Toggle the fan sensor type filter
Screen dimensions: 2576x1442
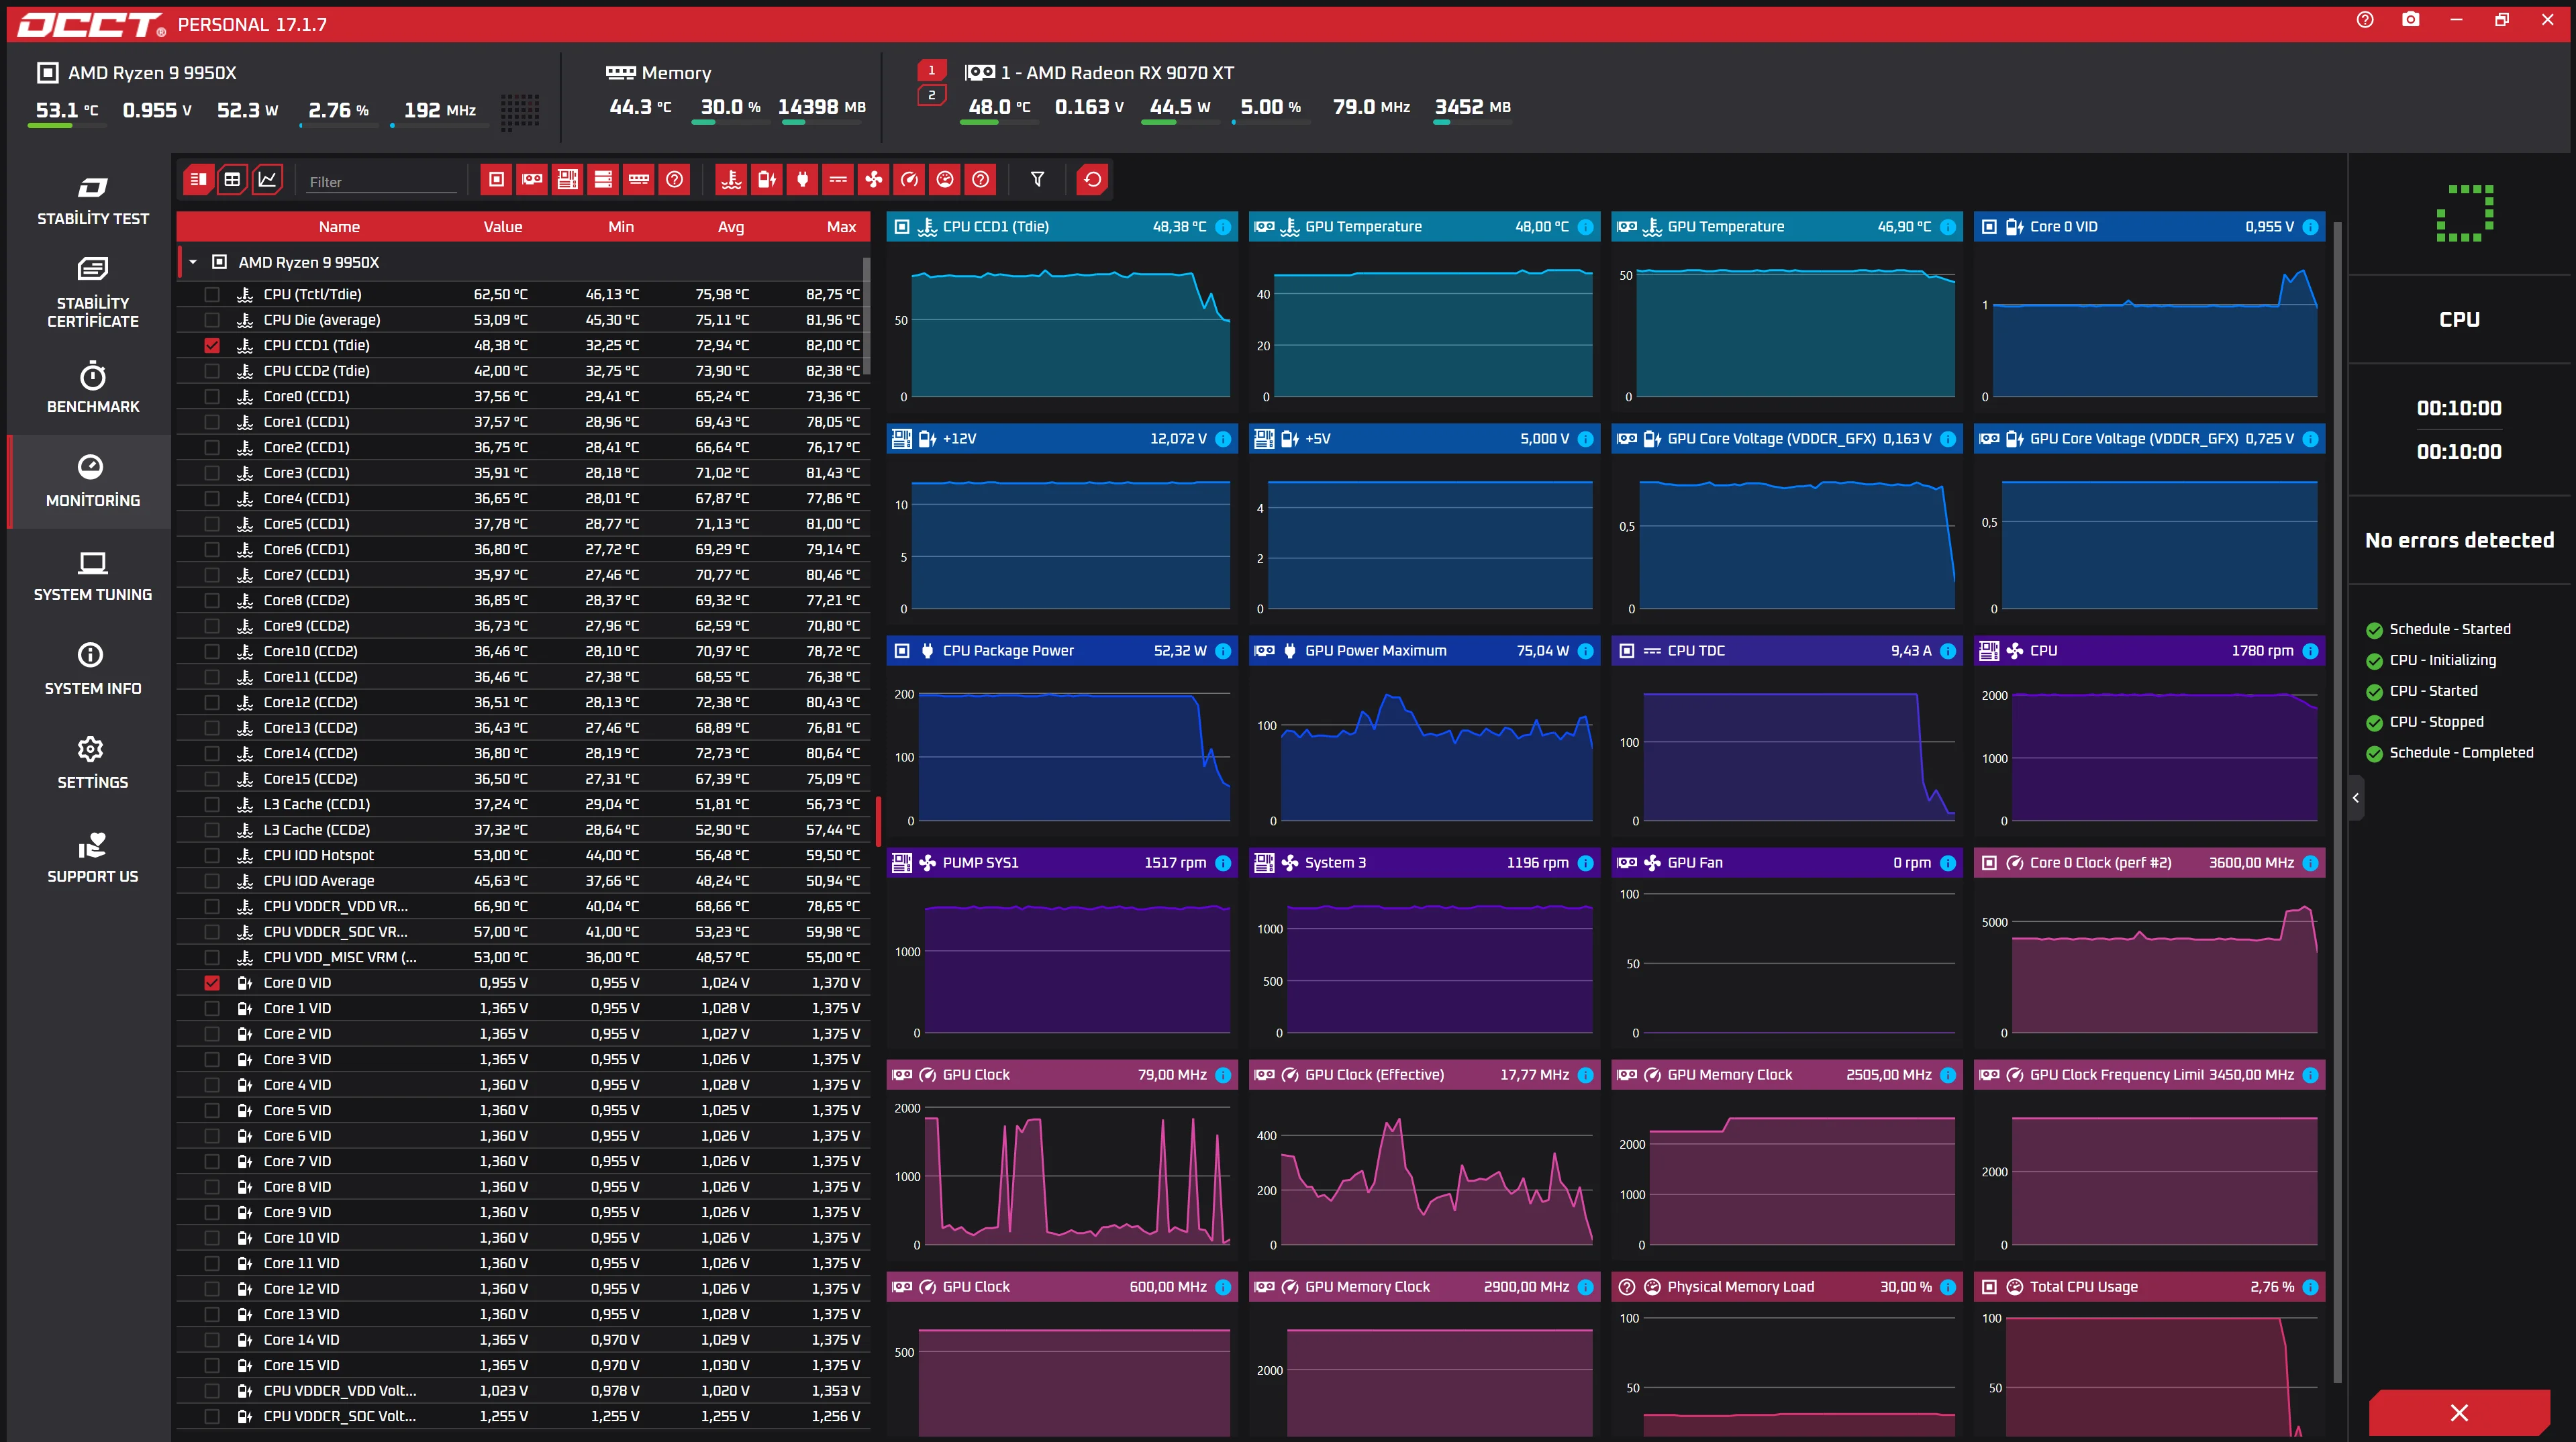click(x=874, y=180)
